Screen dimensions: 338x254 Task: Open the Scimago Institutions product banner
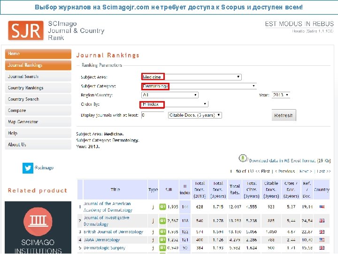click(x=38, y=228)
